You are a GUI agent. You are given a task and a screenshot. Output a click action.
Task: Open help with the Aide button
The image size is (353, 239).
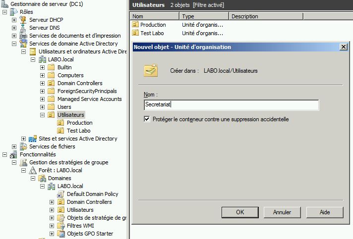coord(325,212)
